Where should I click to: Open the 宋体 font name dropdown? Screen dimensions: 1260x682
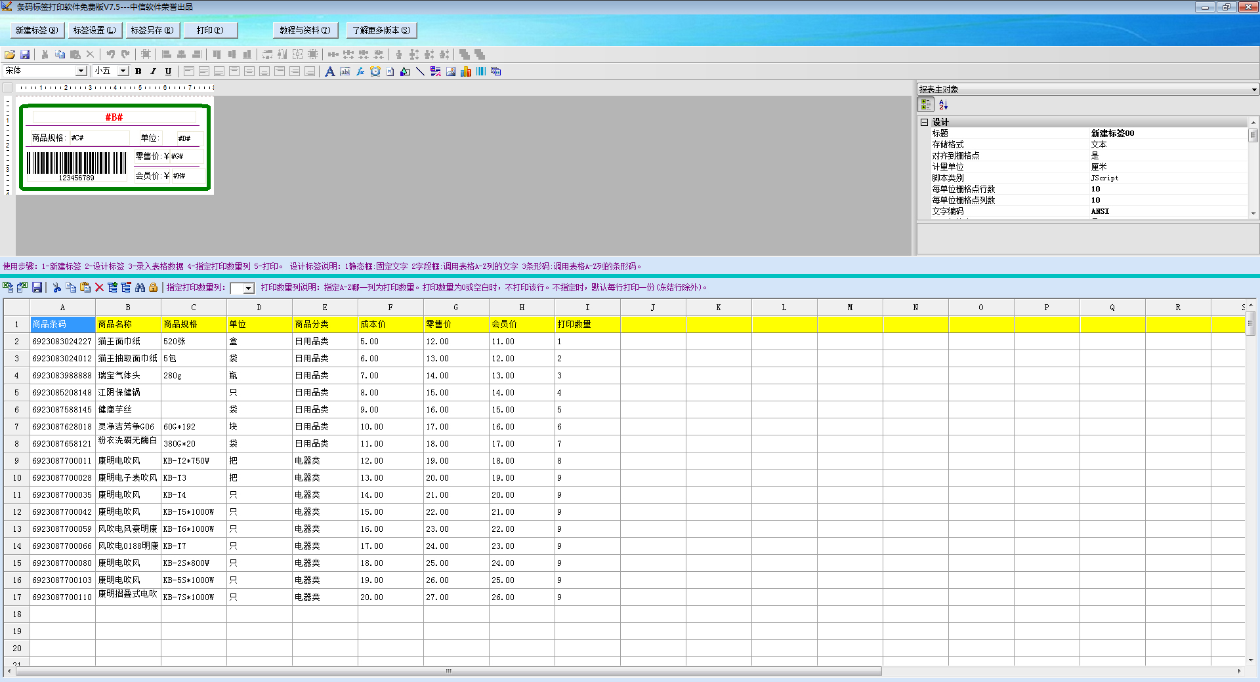81,71
